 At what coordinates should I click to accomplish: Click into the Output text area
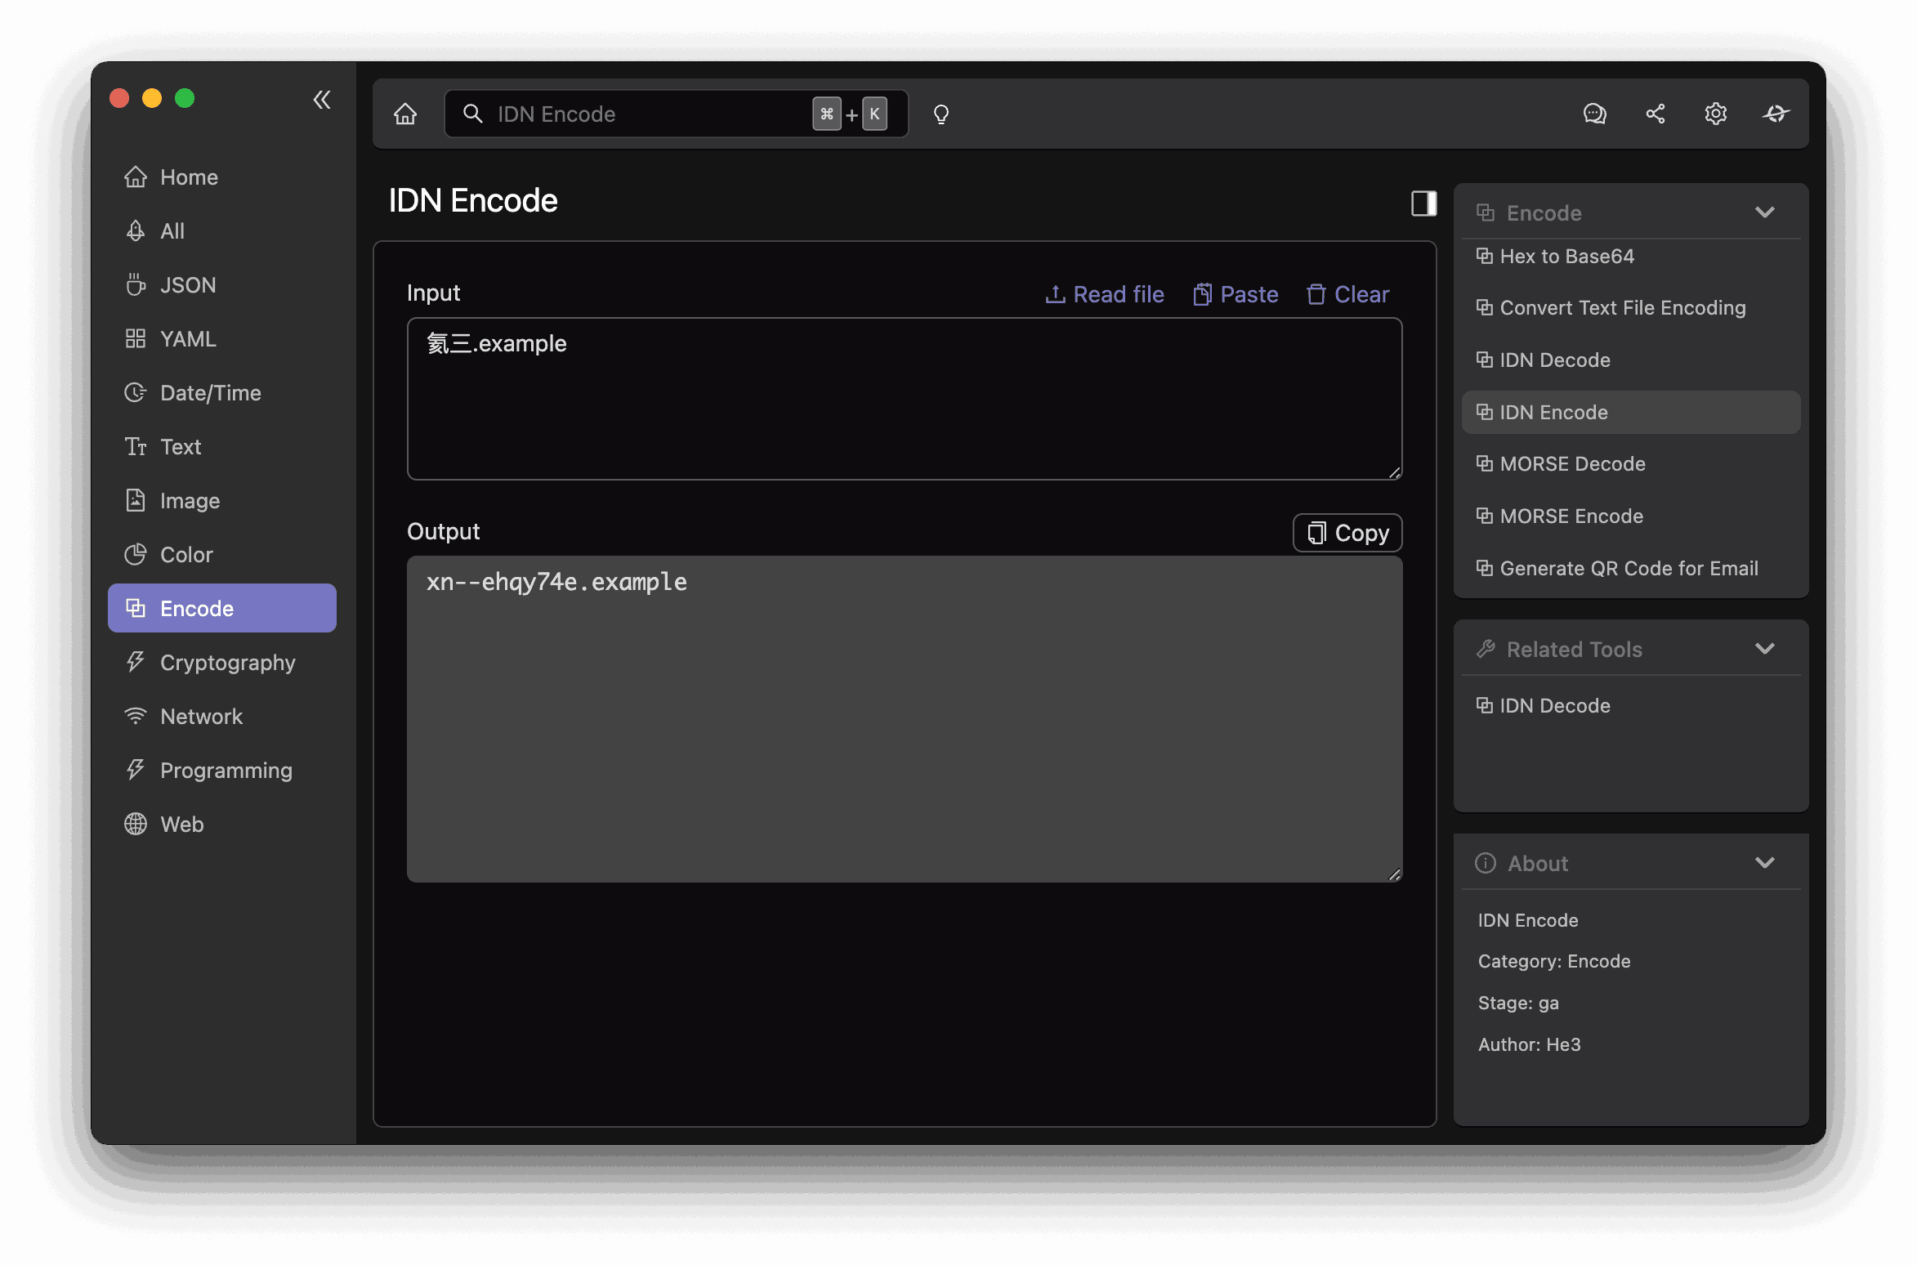[905, 719]
